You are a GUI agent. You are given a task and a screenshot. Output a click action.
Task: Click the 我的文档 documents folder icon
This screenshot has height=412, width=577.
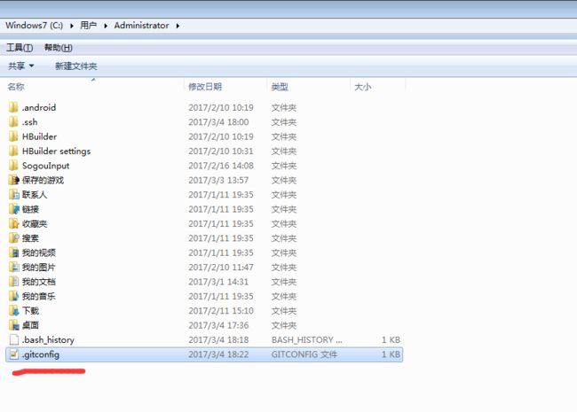tap(13, 282)
